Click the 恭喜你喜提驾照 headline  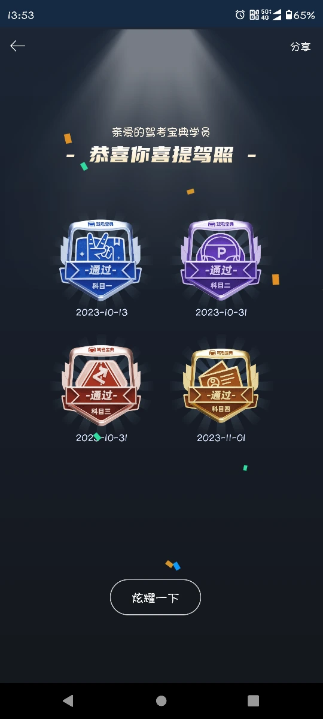coord(161,155)
